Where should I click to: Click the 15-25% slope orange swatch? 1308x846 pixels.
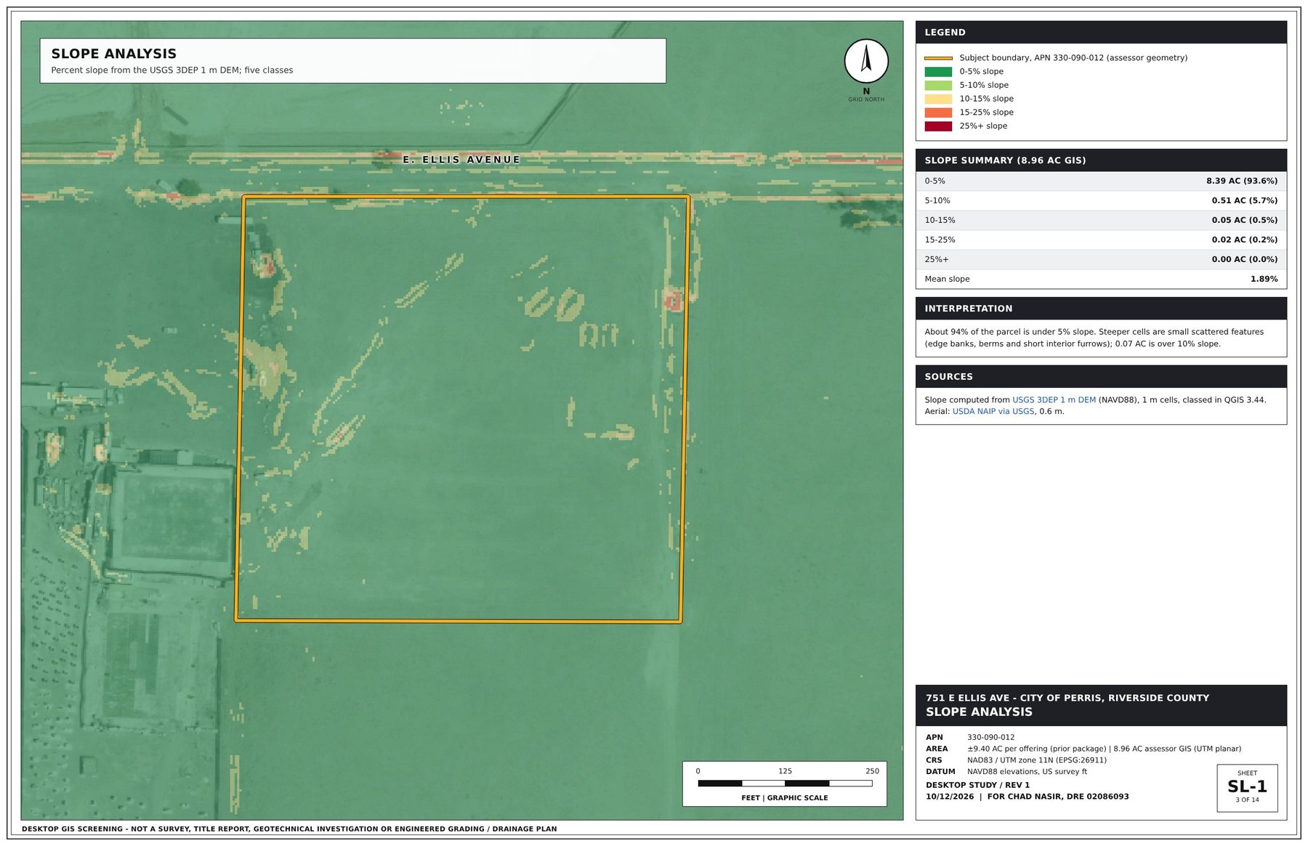click(x=937, y=113)
